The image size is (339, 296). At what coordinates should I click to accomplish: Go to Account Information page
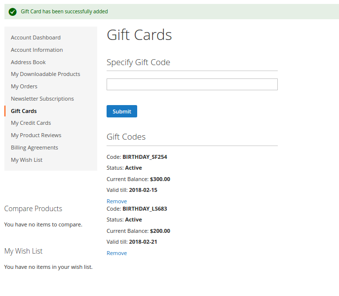point(37,50)
